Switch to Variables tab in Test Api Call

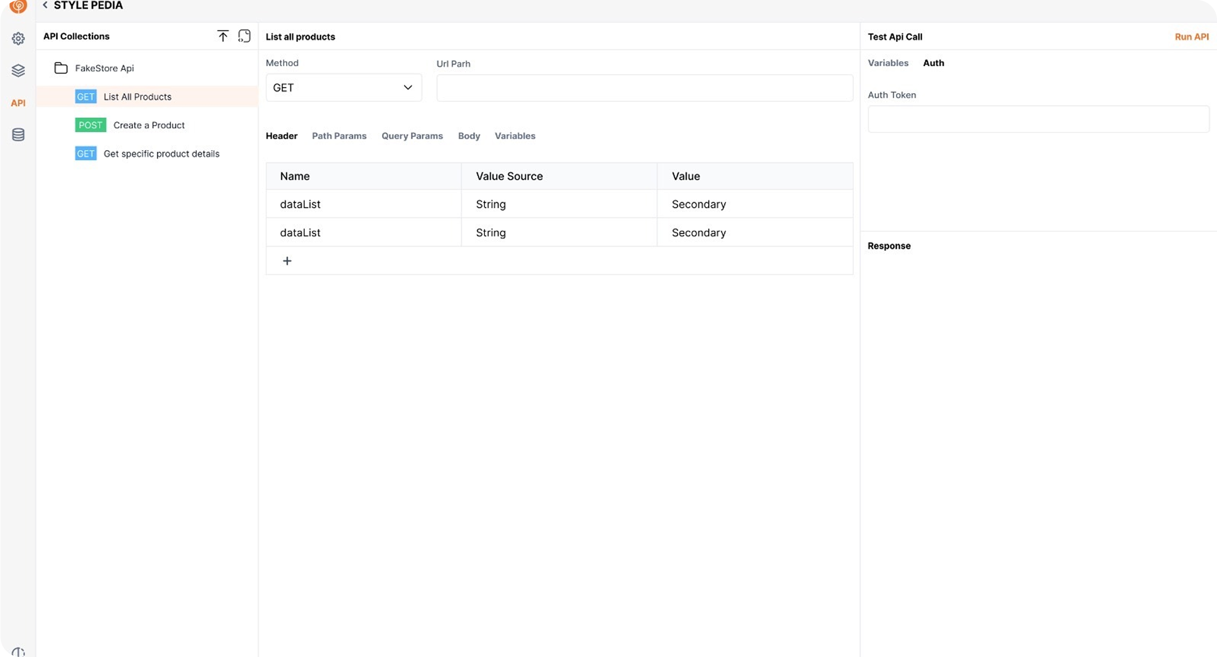(x=888, y=63)
